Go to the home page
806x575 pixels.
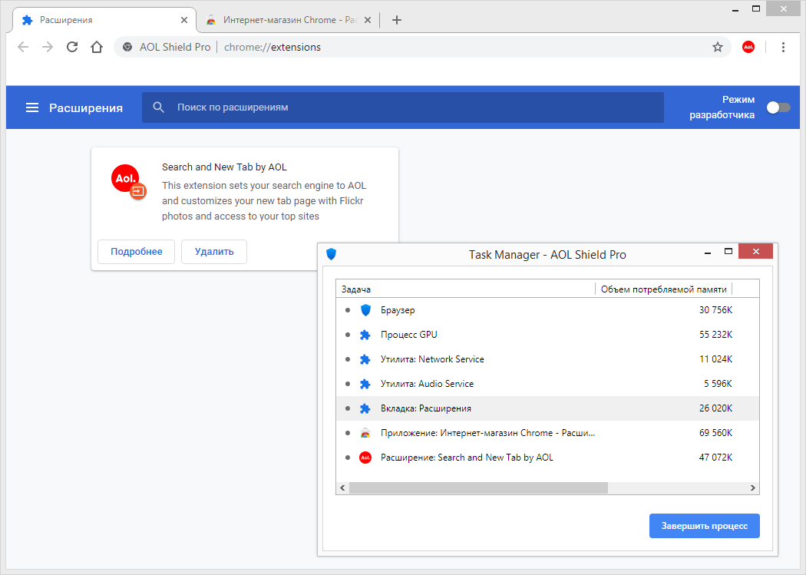pyautogui.click(x=97, y=47)
